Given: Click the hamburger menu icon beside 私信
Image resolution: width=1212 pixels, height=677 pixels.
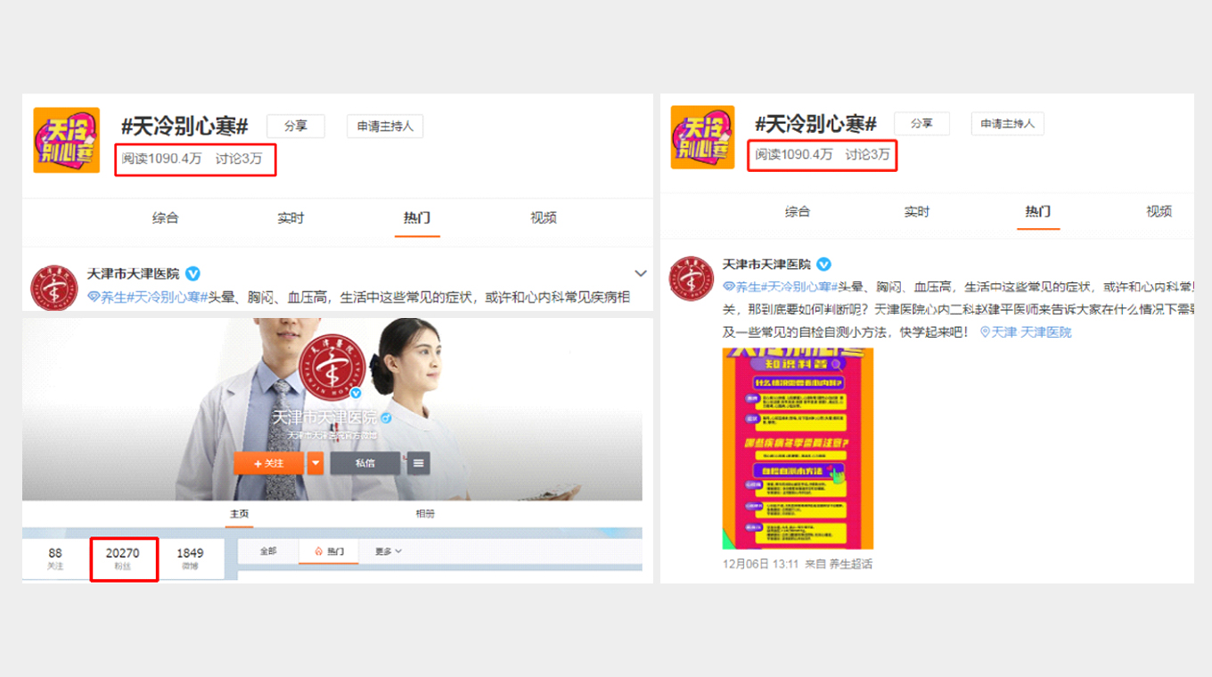Looking at the screenshot, I should click(420, 463).
